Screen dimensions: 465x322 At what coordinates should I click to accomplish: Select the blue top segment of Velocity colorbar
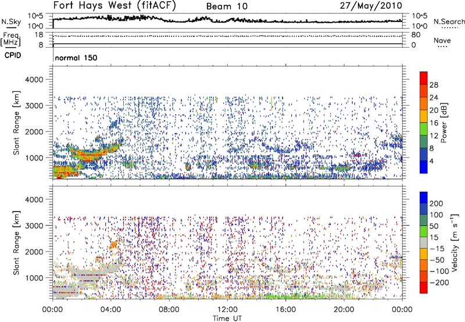pos(424,198)
